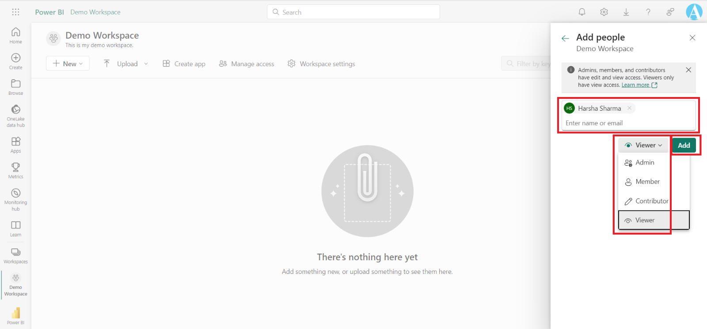The image size is (707, 329).
Task: Open the Learn more link
Action: (635, 85)
